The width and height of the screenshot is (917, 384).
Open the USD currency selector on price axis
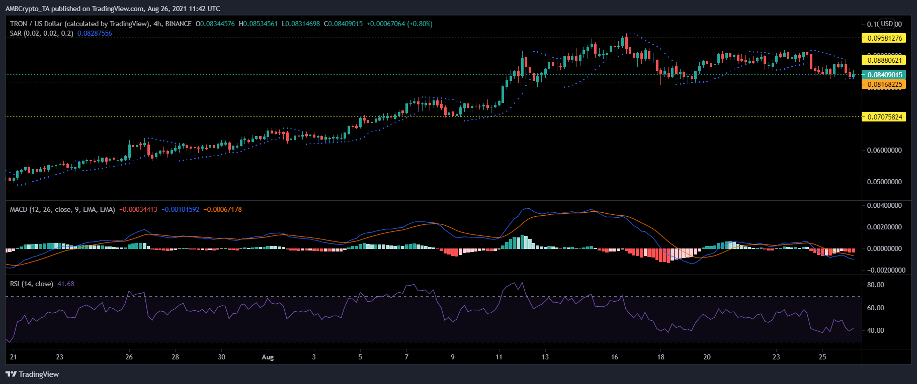coord(887,24)
